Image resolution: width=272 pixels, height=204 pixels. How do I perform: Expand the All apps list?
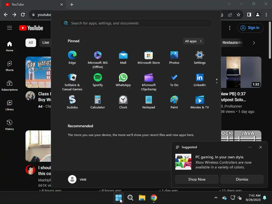point(193,41)
